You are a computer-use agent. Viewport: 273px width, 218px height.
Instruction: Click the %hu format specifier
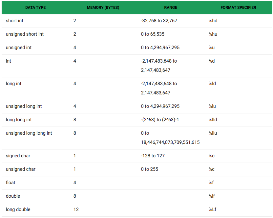pos(213,34)
